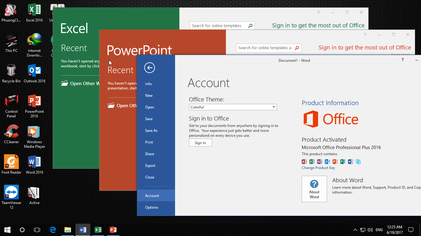
Task: Click search magnifier in PowerPoint template search
Action: [x=297, y=48]
